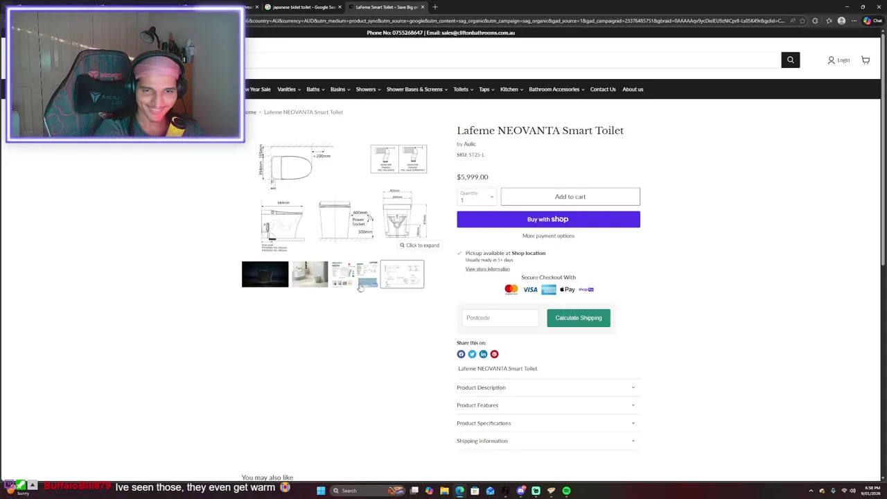
Task: Open the Quantity dropdown
Action: click(x=477, y=197)
